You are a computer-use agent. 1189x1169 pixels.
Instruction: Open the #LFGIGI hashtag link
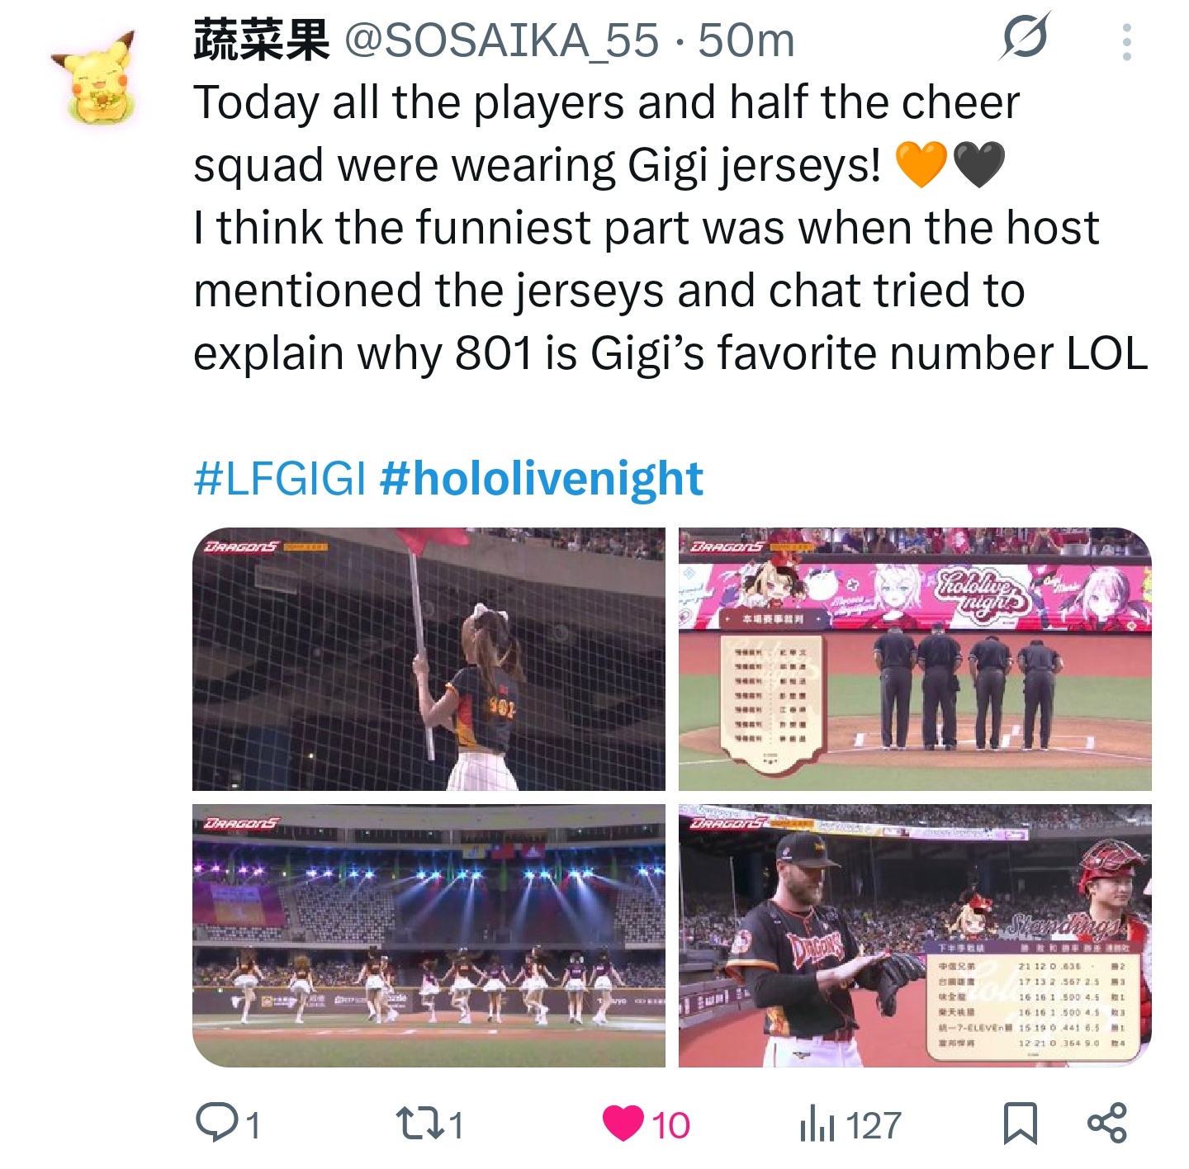[x=280, y=479]
